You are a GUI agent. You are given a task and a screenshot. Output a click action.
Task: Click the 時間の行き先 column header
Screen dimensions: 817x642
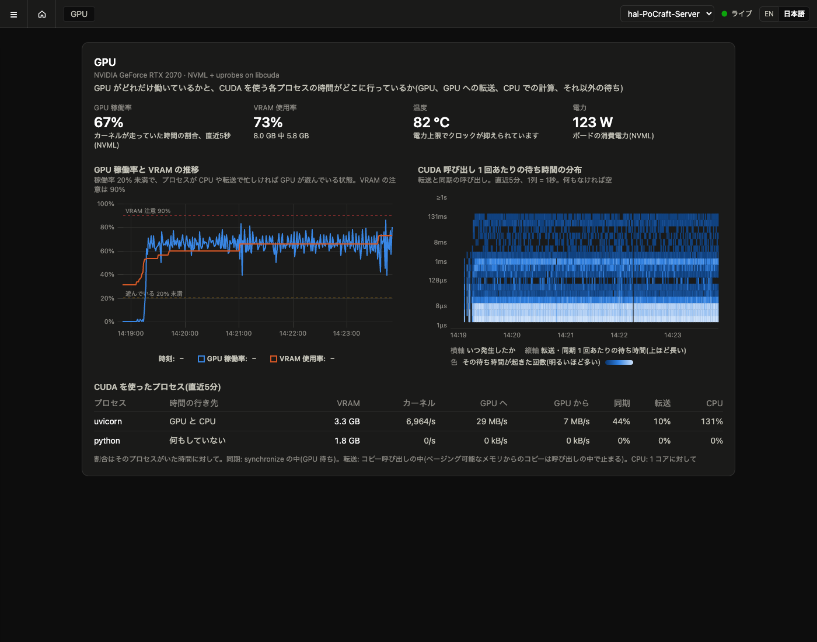pos(194,403)
